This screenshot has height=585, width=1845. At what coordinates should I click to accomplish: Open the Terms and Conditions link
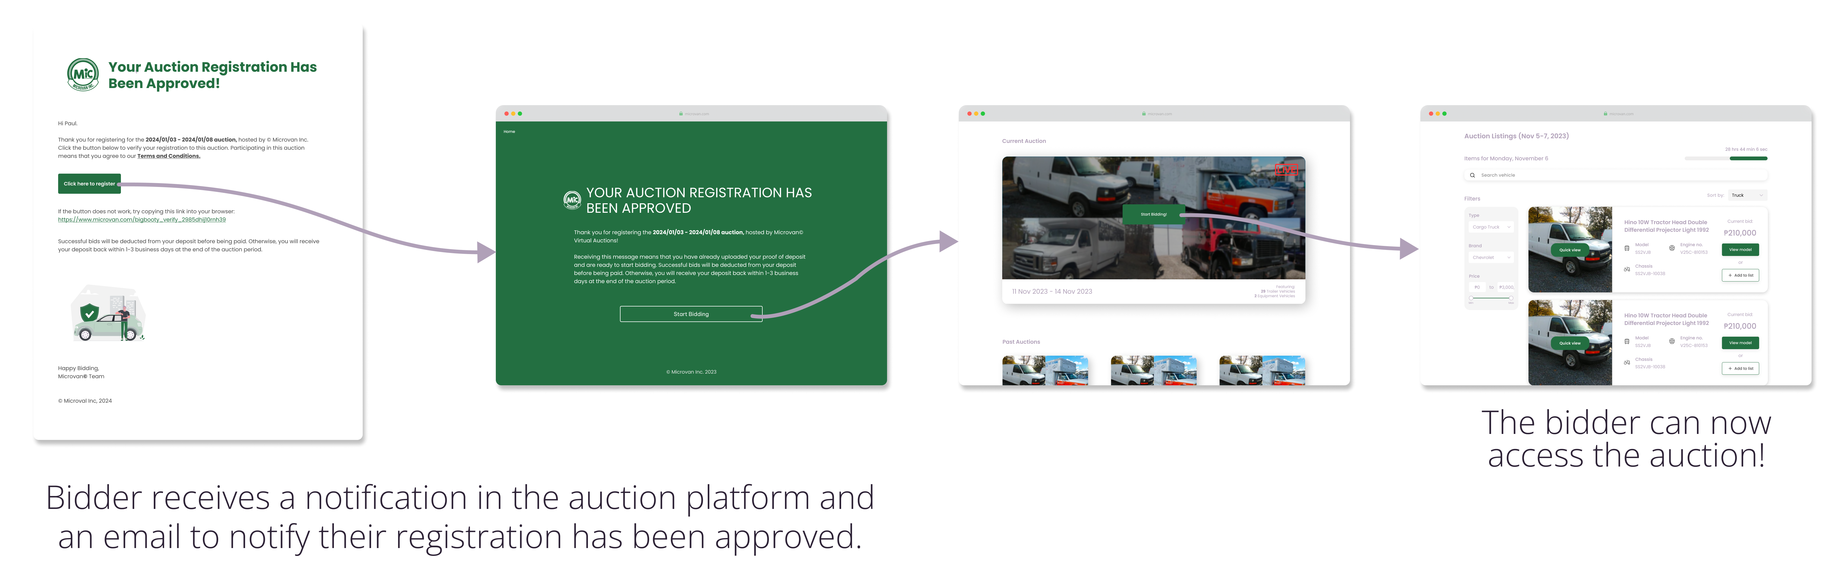pos(168,156)
